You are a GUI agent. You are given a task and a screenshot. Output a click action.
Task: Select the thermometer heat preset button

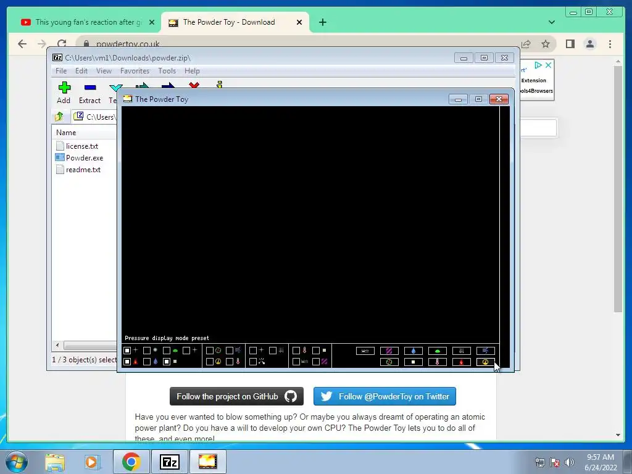(438, 362)
